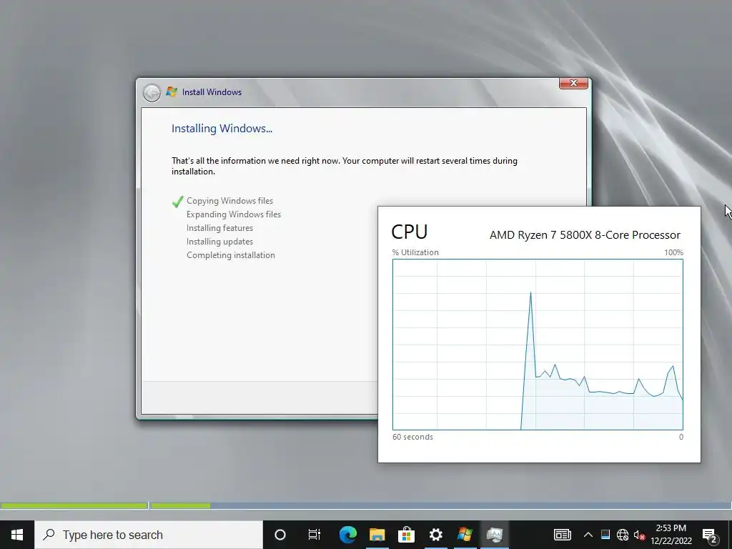Open Settings gear on the taskbar
Viewport: 732px width, 549px height.
(x=435, y=535)
